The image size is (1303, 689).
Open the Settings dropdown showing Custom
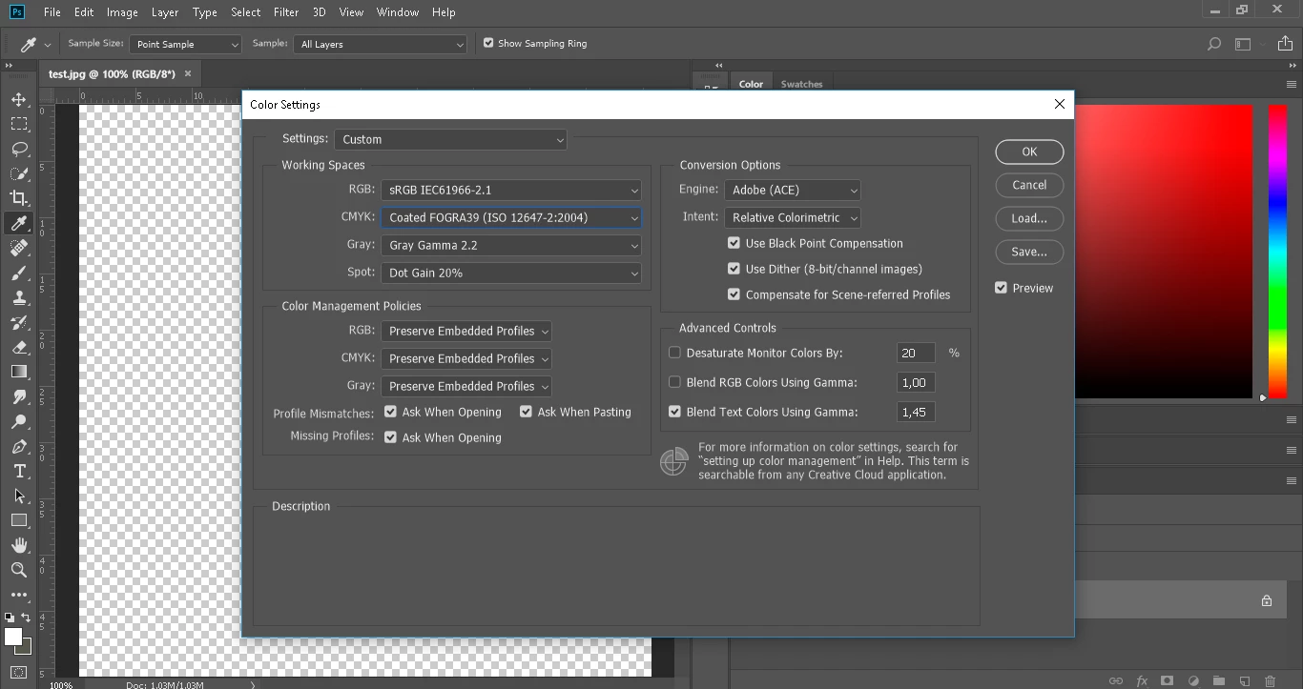[x=450, y=139]
